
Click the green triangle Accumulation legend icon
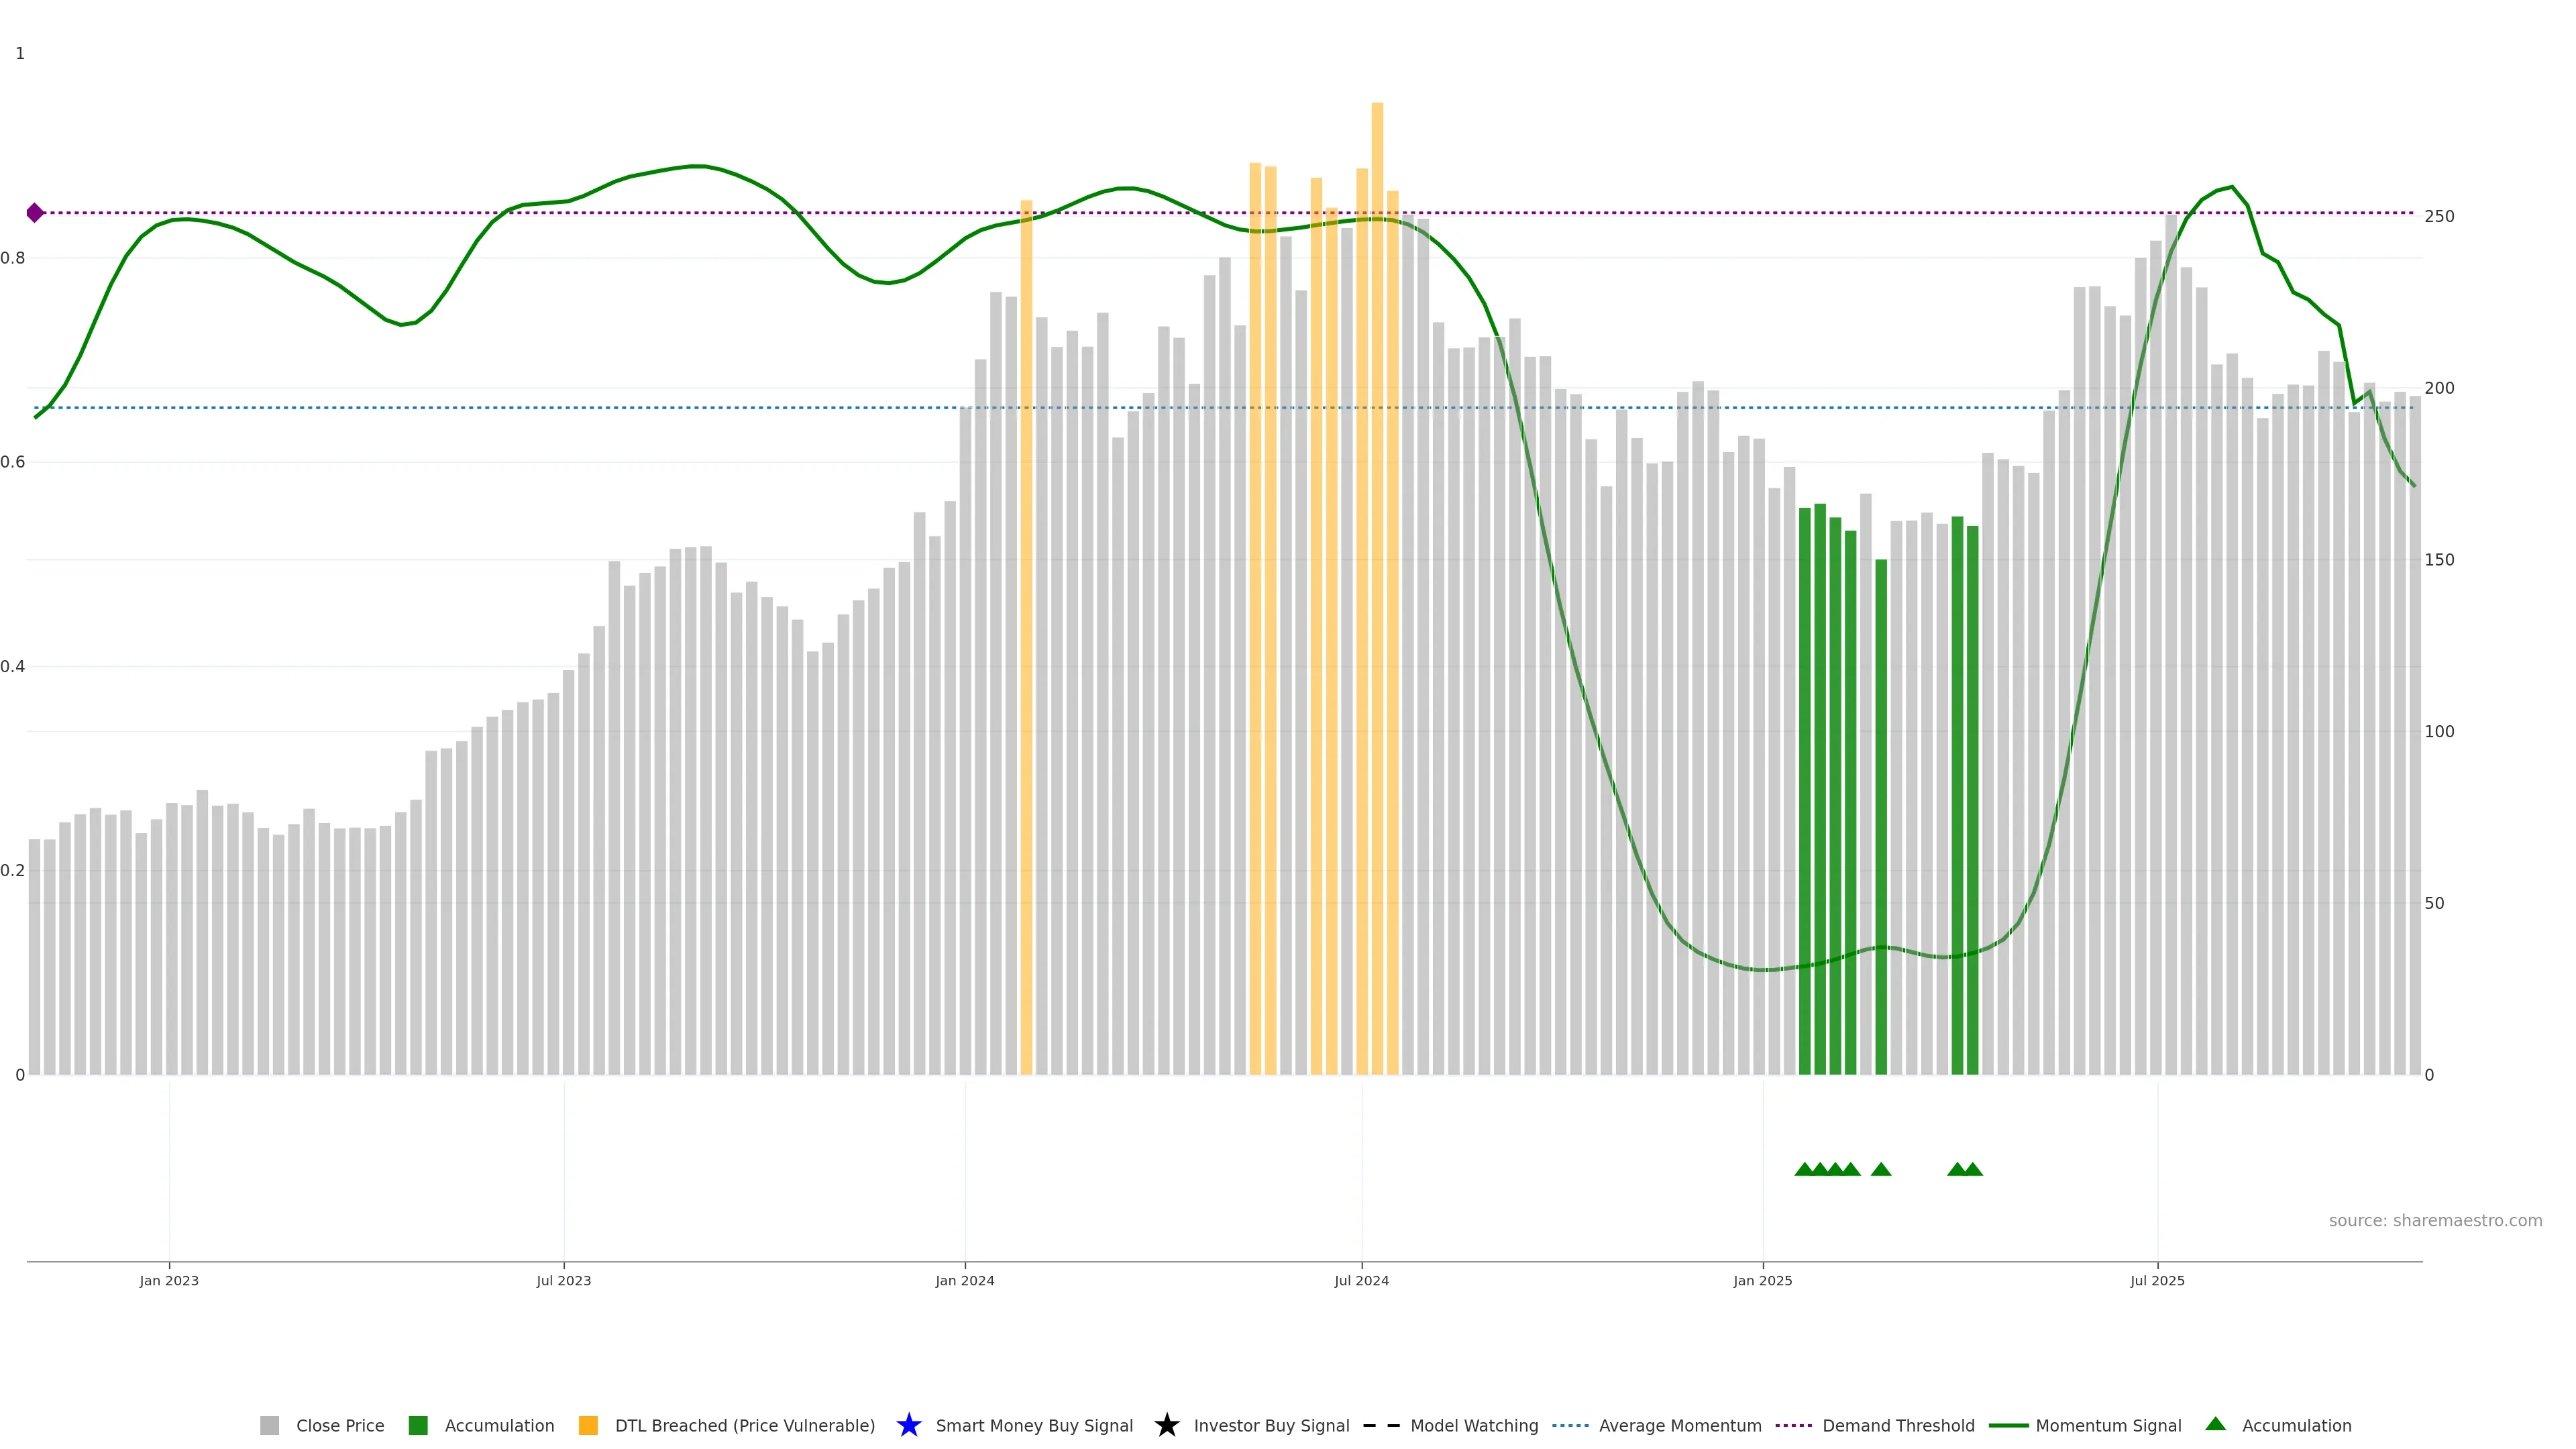coord(2215,1424)
